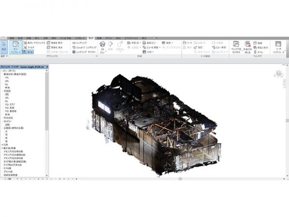Open User Interface (ユーザ インタフェース) menu

point(278,47)
